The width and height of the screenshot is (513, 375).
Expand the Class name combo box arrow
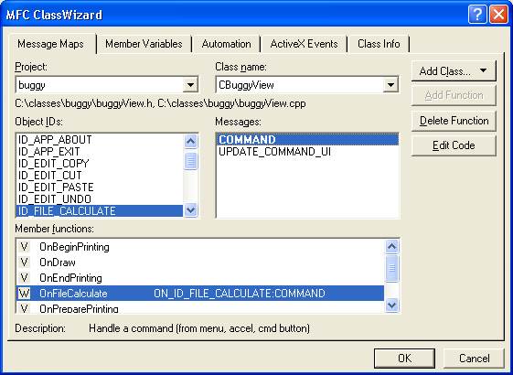(x=390, y=85)
